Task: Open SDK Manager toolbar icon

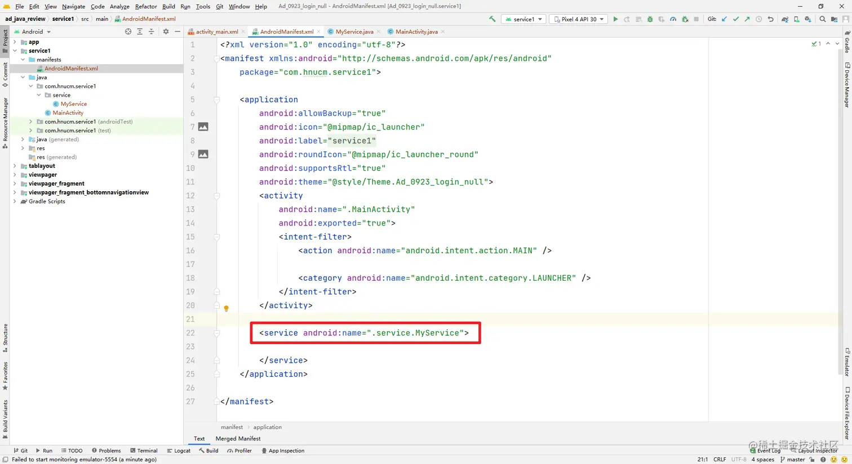Action: click(807, 19)
